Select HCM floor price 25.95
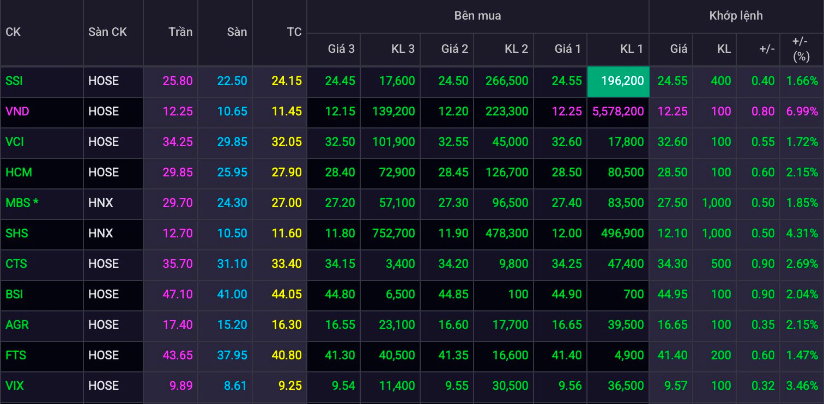 (232, 173)
